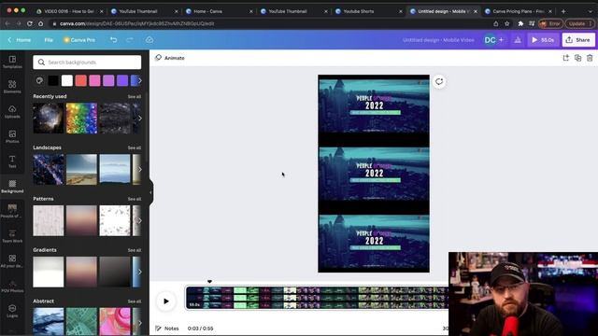Click the add page export icon
Image resolution: width=598 pixels, height=336 pixels.
click(x=565, y=58)
